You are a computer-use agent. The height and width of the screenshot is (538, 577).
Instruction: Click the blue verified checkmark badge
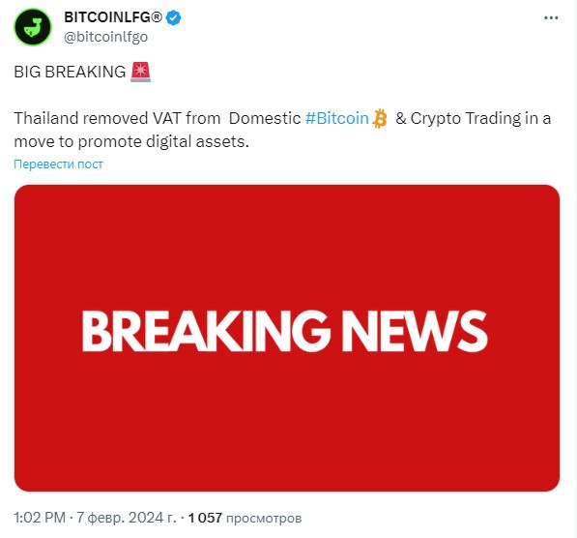click(173, 17)
